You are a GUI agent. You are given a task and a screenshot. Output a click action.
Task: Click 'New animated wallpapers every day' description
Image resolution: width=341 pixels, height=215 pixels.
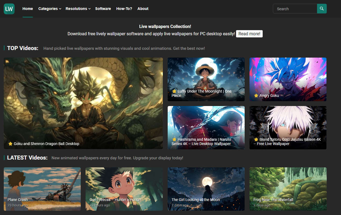[117, 158]
